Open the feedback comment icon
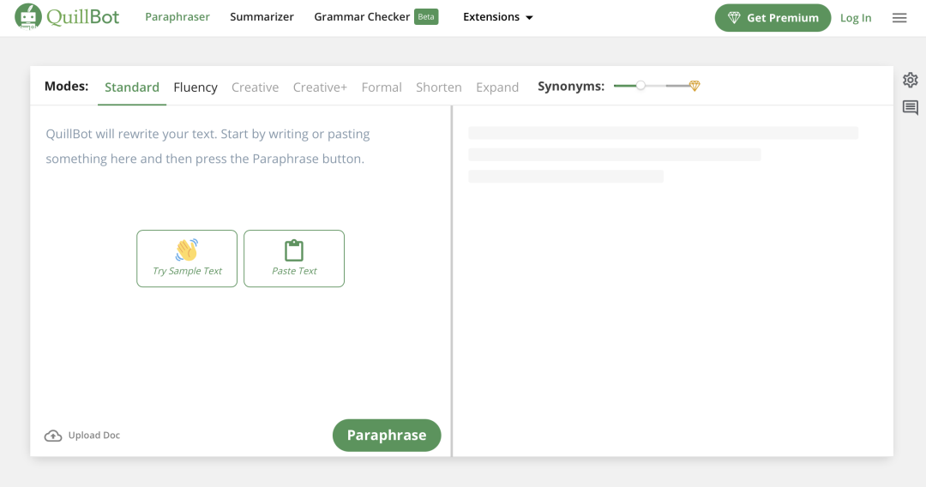This screenshot has height=487, width=926. [910, 107]
